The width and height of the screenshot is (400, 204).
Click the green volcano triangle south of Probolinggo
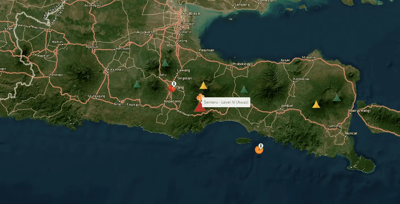tap(244, 89)
